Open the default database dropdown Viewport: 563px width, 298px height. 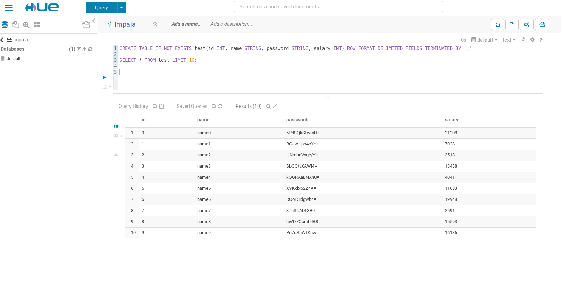(485, 40)
